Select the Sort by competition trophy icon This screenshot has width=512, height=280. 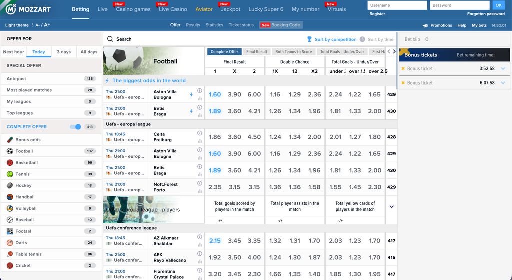coord(309,39)
